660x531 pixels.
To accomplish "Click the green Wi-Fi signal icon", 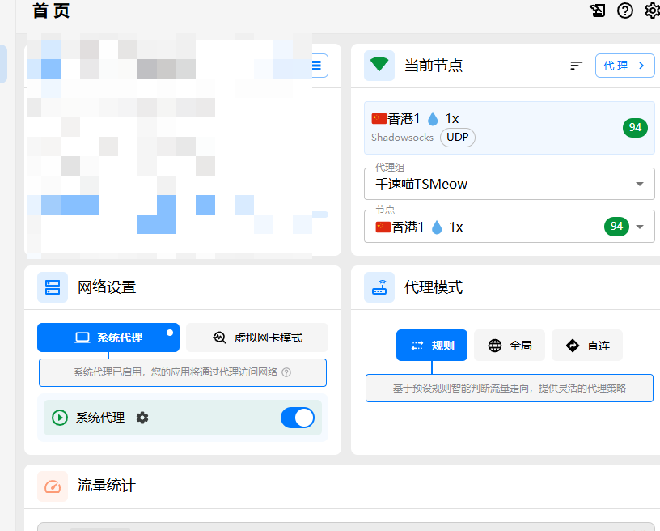I will point(379,66).
